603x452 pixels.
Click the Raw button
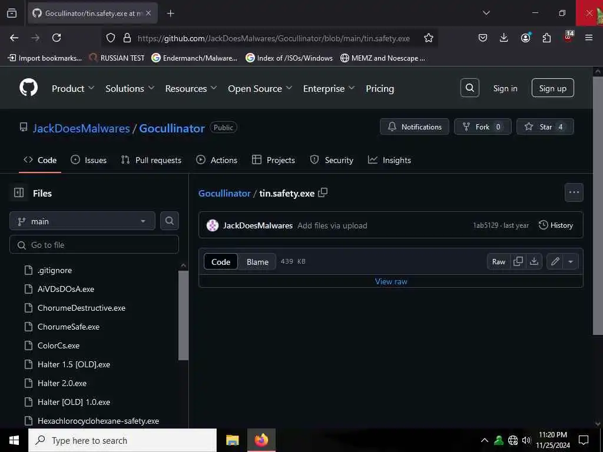coord(498,261)
